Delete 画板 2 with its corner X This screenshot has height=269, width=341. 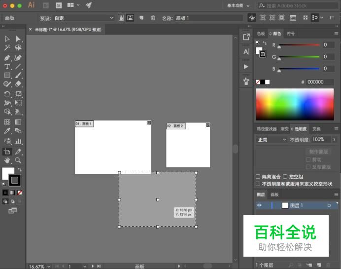(x=208, y=125)
